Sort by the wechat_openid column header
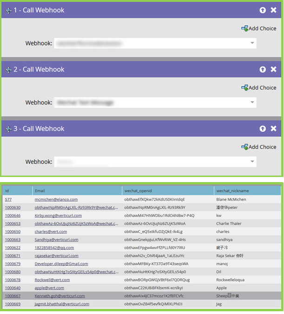284x314 pixels. click(136, 190)
